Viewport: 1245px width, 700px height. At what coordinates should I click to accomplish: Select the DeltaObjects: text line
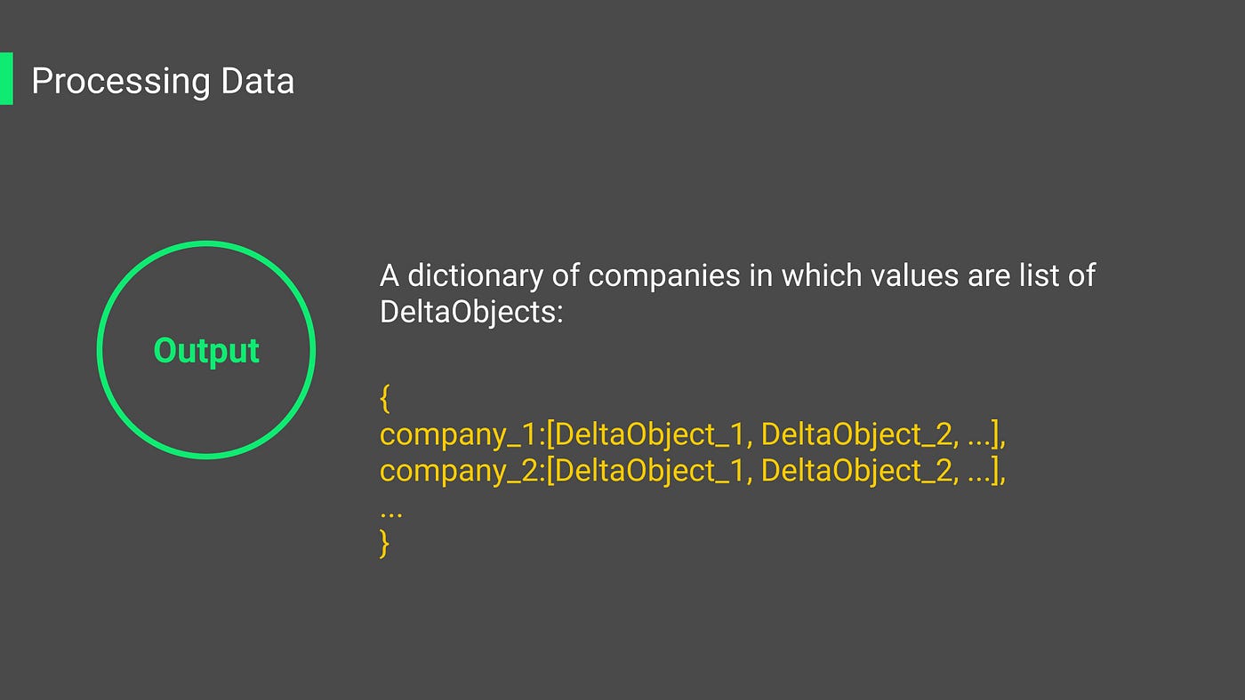471,312
